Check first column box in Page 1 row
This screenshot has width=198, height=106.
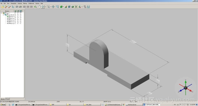point(15,13)
